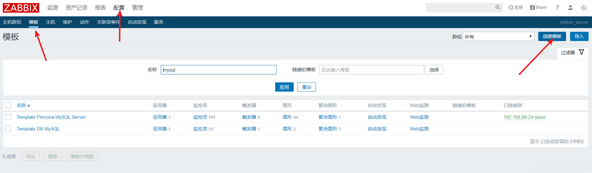
Task: Tick the select-all checkbox in table header
Action: pos(8,105)
